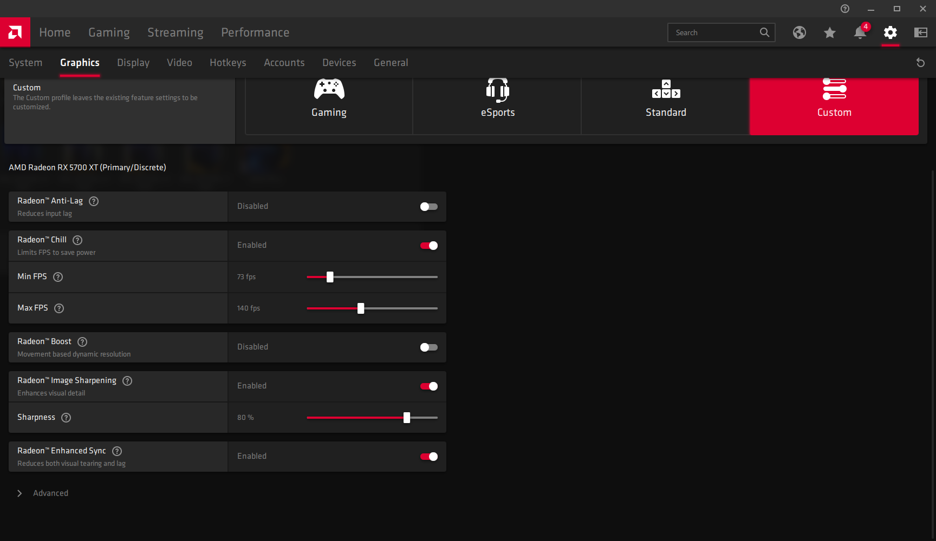Switch to the System tab
The width and height of the screenshot is (936, 541).
[x=25, y=63]
